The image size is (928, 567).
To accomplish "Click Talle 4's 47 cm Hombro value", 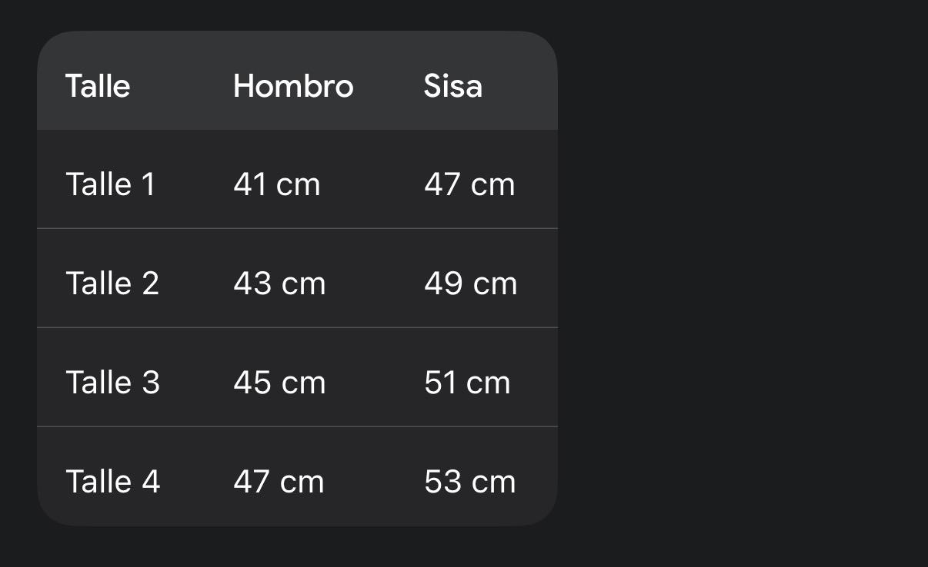I will (279, 482).
